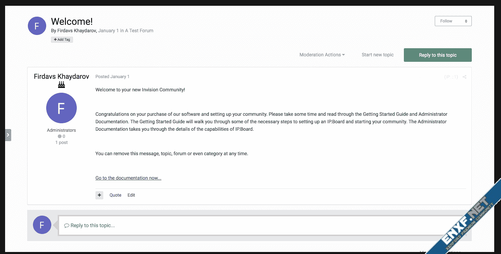This screenshot has width=501, height=254.
Task: Click the IP address link on the post
Action: [x=451, y=77]
